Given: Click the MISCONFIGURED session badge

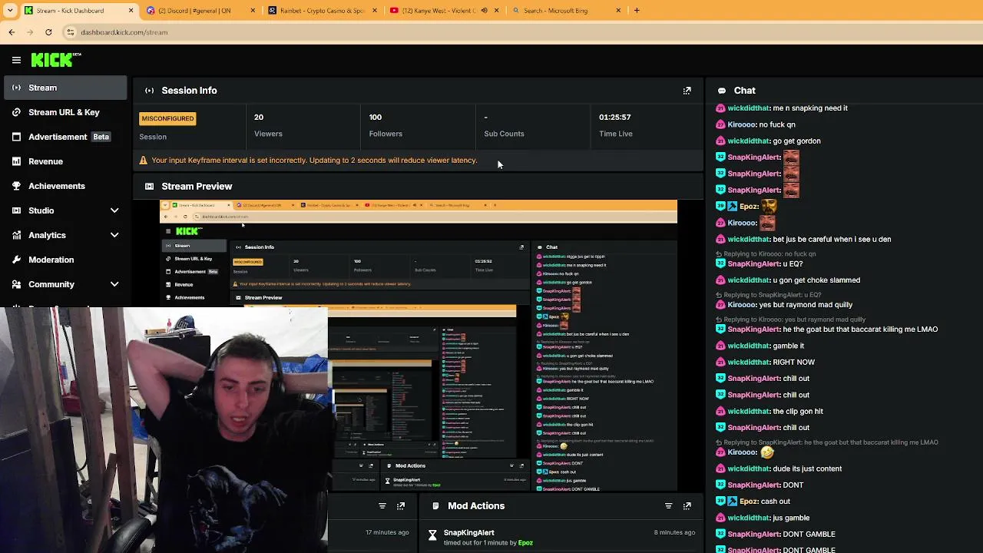Looking at the screenshot, I should (167, 118).
